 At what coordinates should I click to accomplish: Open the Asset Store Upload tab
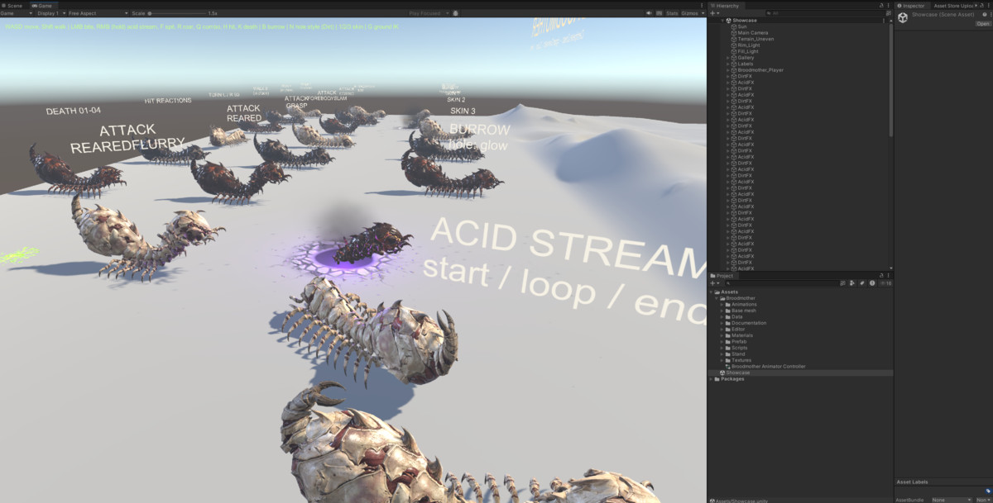tap(953, 6)
